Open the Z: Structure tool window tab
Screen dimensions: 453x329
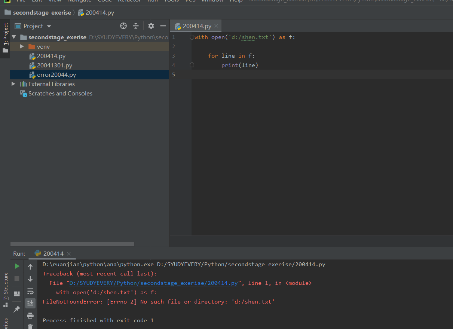tap(6, 286)
